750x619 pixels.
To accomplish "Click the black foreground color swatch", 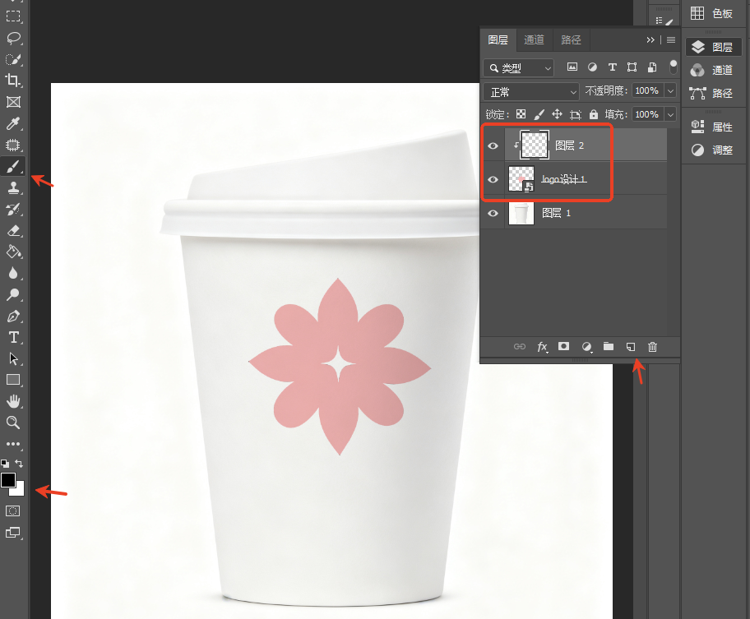I will pos(7,480).
